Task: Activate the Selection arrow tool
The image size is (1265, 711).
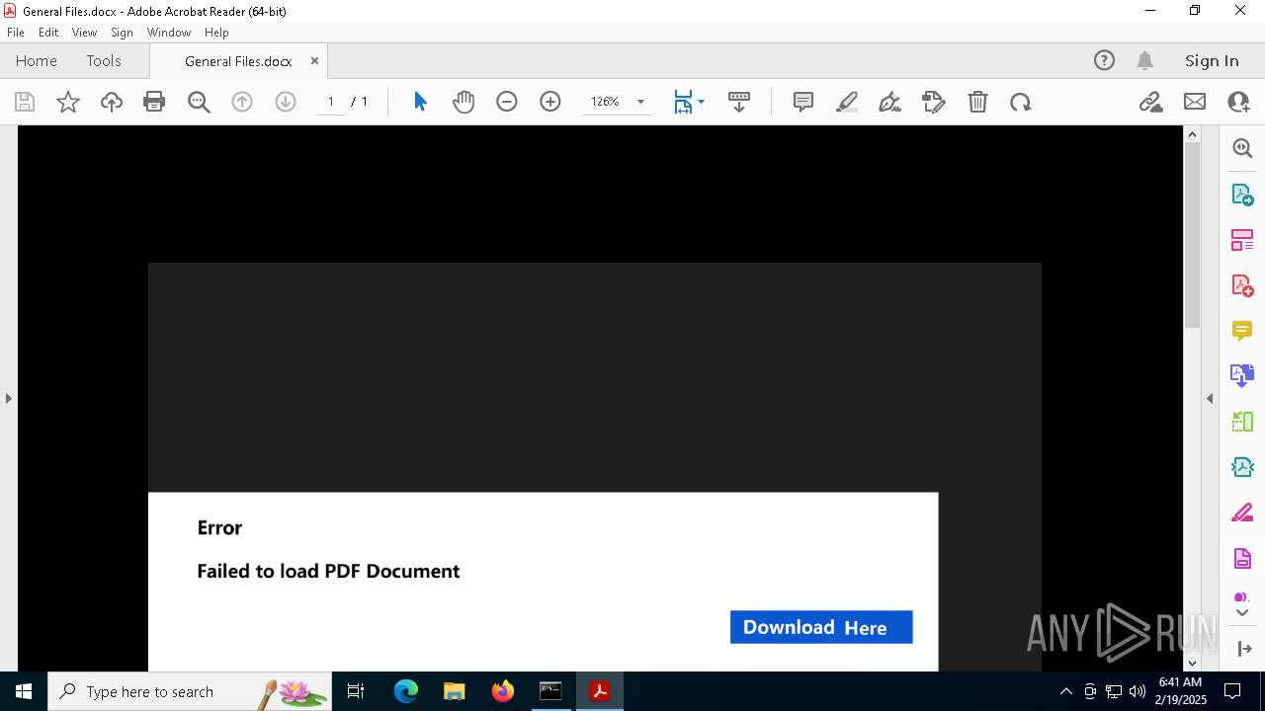Action: tap(420, 102)
